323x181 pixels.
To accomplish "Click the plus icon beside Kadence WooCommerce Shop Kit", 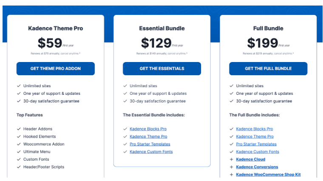I will tap(231, 175).
